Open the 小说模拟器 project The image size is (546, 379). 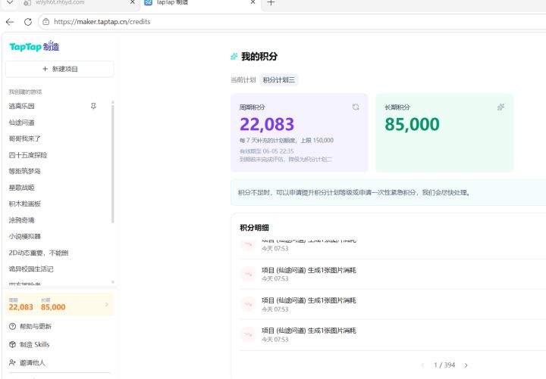pos(25,237)
